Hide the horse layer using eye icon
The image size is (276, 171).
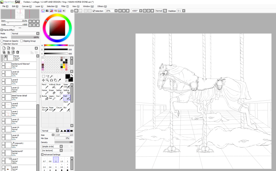pyautogui.click(x=5, y=56)
